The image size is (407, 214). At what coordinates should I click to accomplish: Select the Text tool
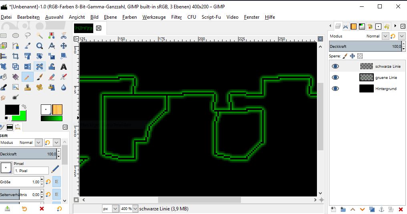pos(64,67)
